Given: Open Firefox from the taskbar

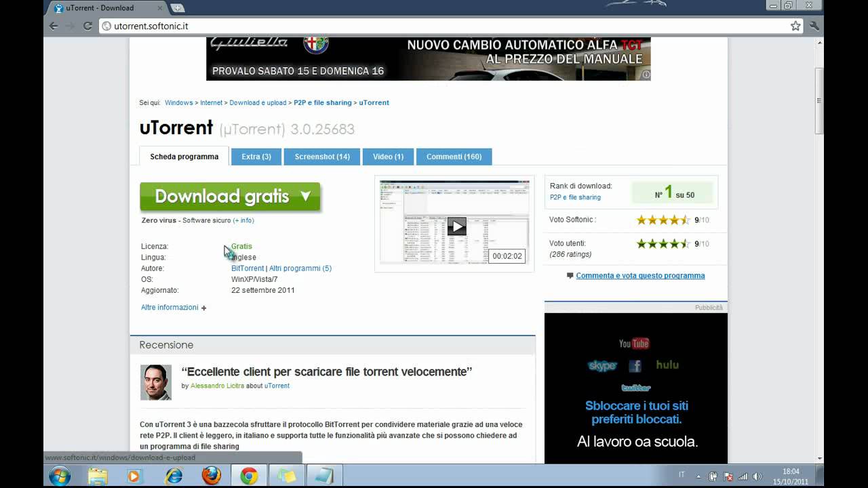Looking at the screenshot, I should 211,476.
